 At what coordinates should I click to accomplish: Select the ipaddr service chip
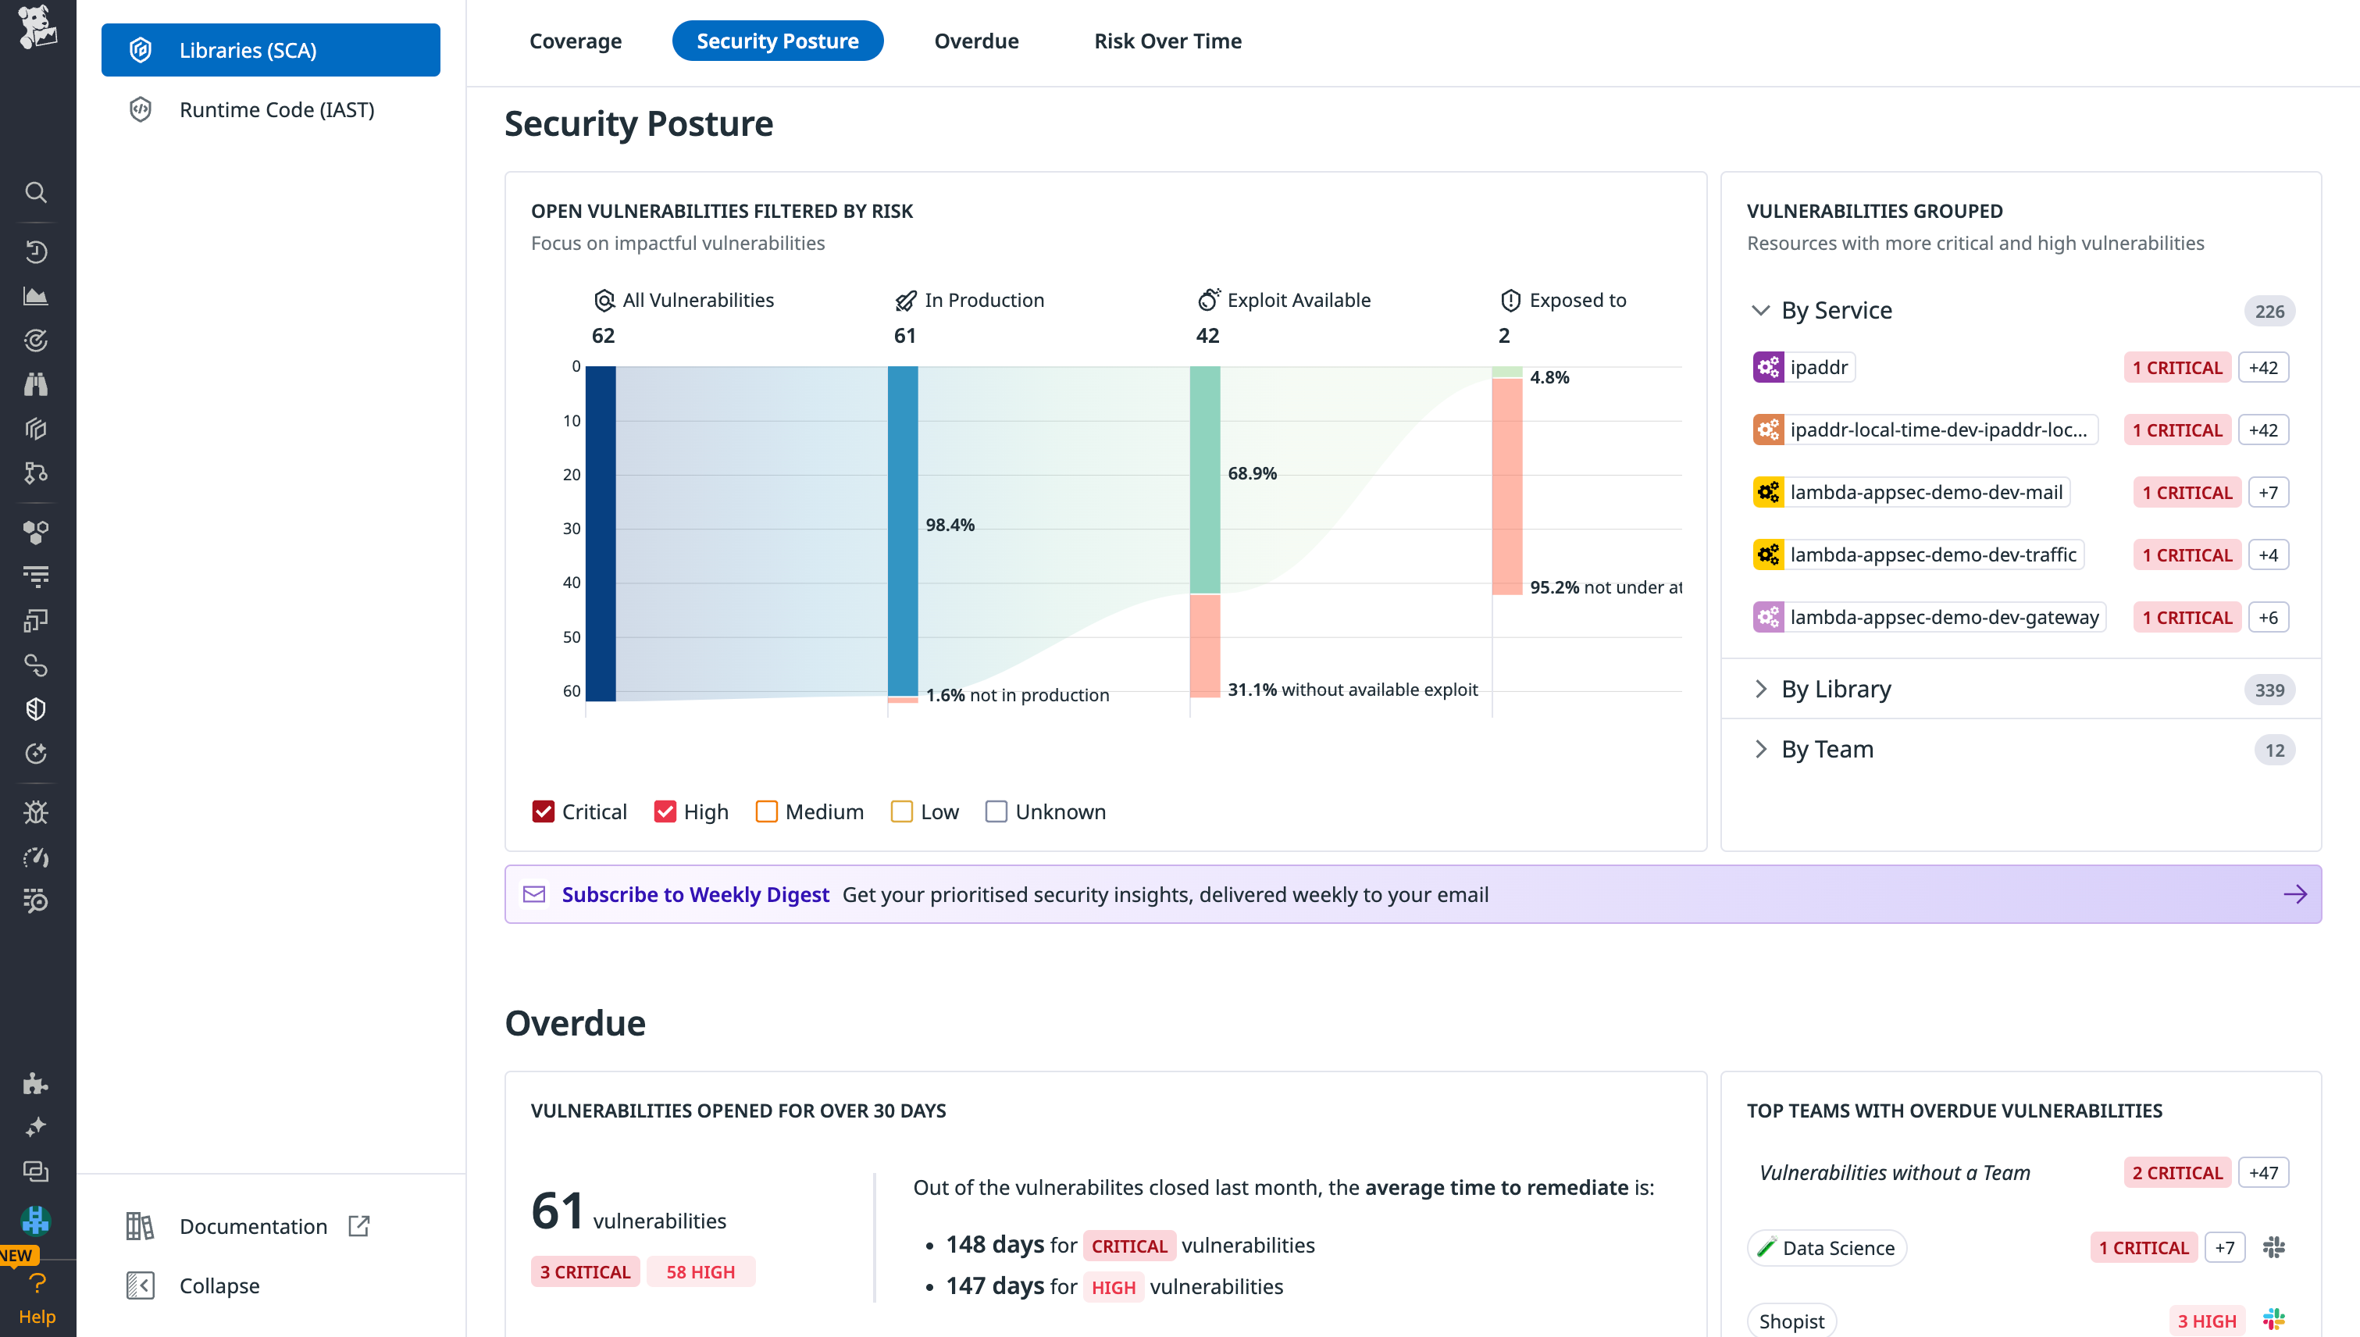pyautogui.click(x=1802, y=366)
